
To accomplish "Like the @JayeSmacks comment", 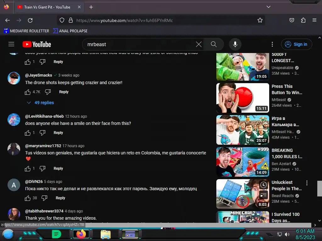I will click(x=28, y=92).
